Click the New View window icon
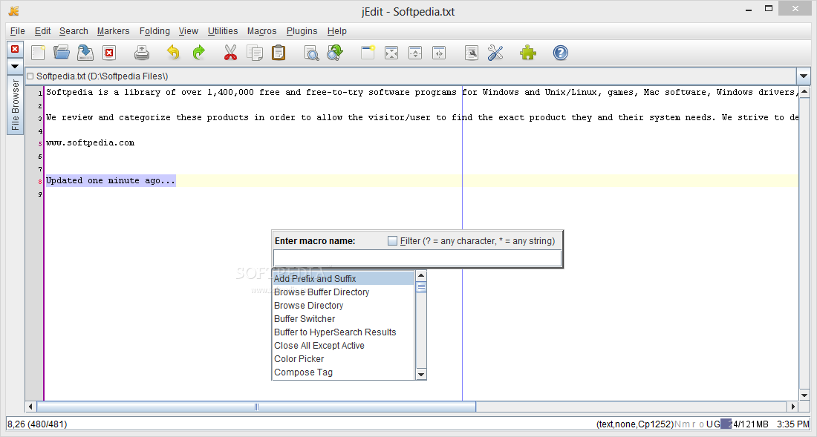This screenshot has height=437, width=817. click(368, 53)
